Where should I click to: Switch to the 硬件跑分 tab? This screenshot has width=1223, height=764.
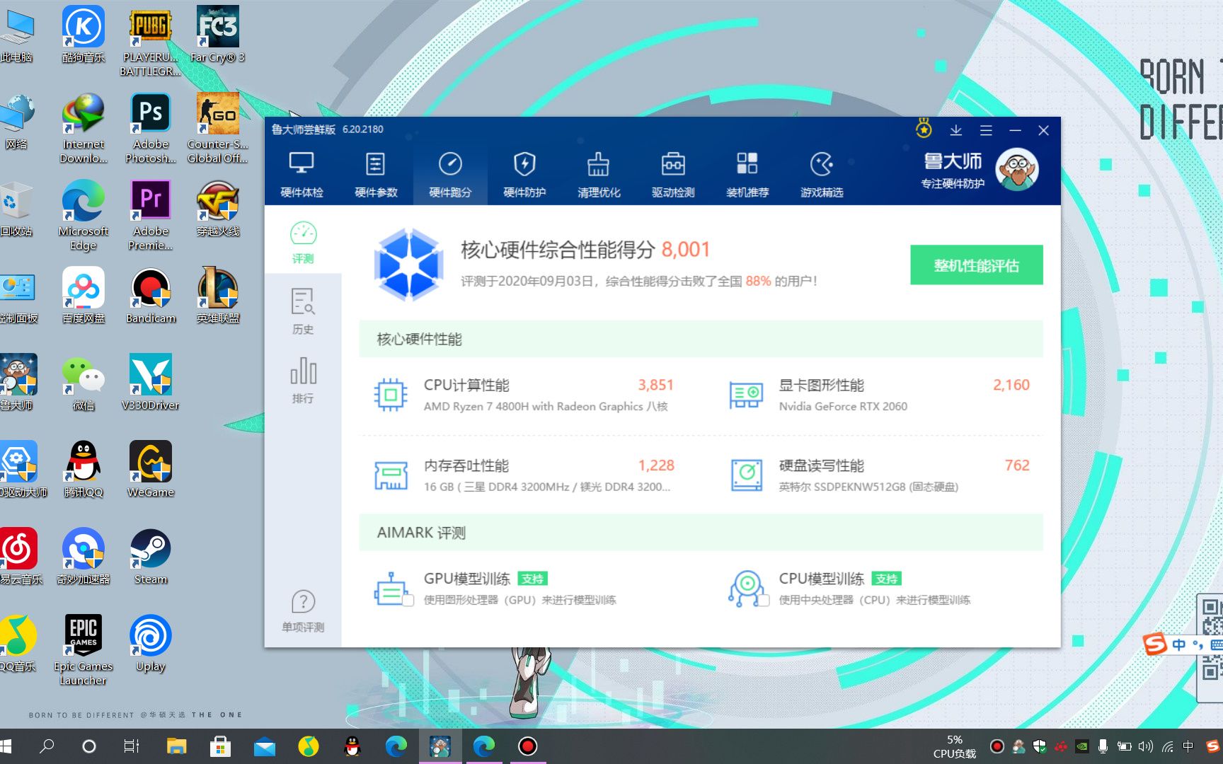pos(452,173)
